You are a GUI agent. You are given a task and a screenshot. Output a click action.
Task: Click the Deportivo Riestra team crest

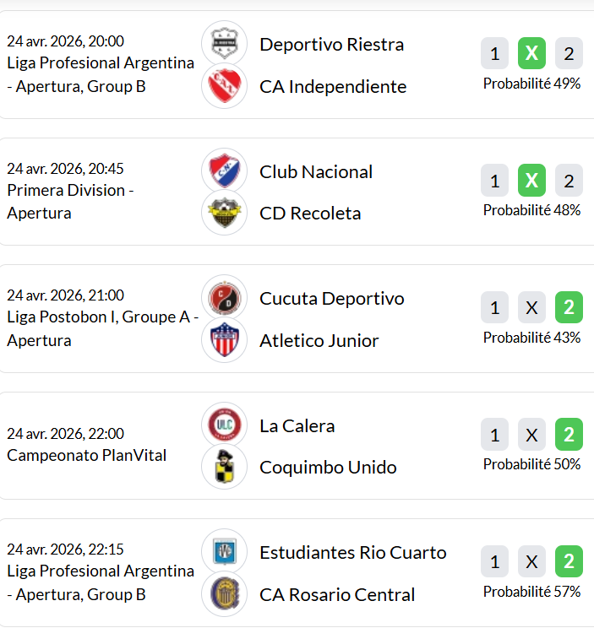224,43
